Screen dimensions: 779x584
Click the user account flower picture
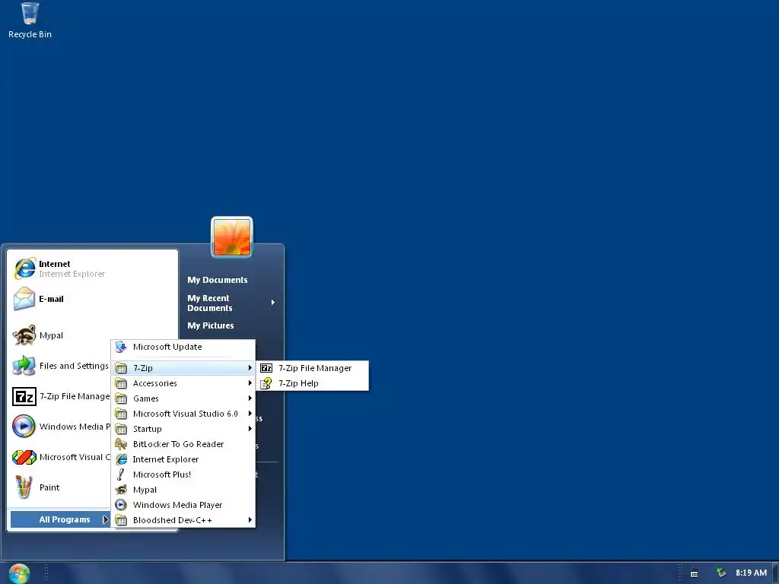(232, 237)
